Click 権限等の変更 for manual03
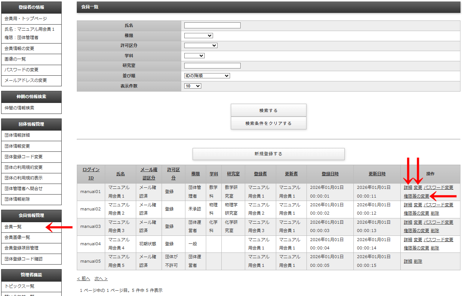Screen dimensions: 462x296 click(416, 231)
